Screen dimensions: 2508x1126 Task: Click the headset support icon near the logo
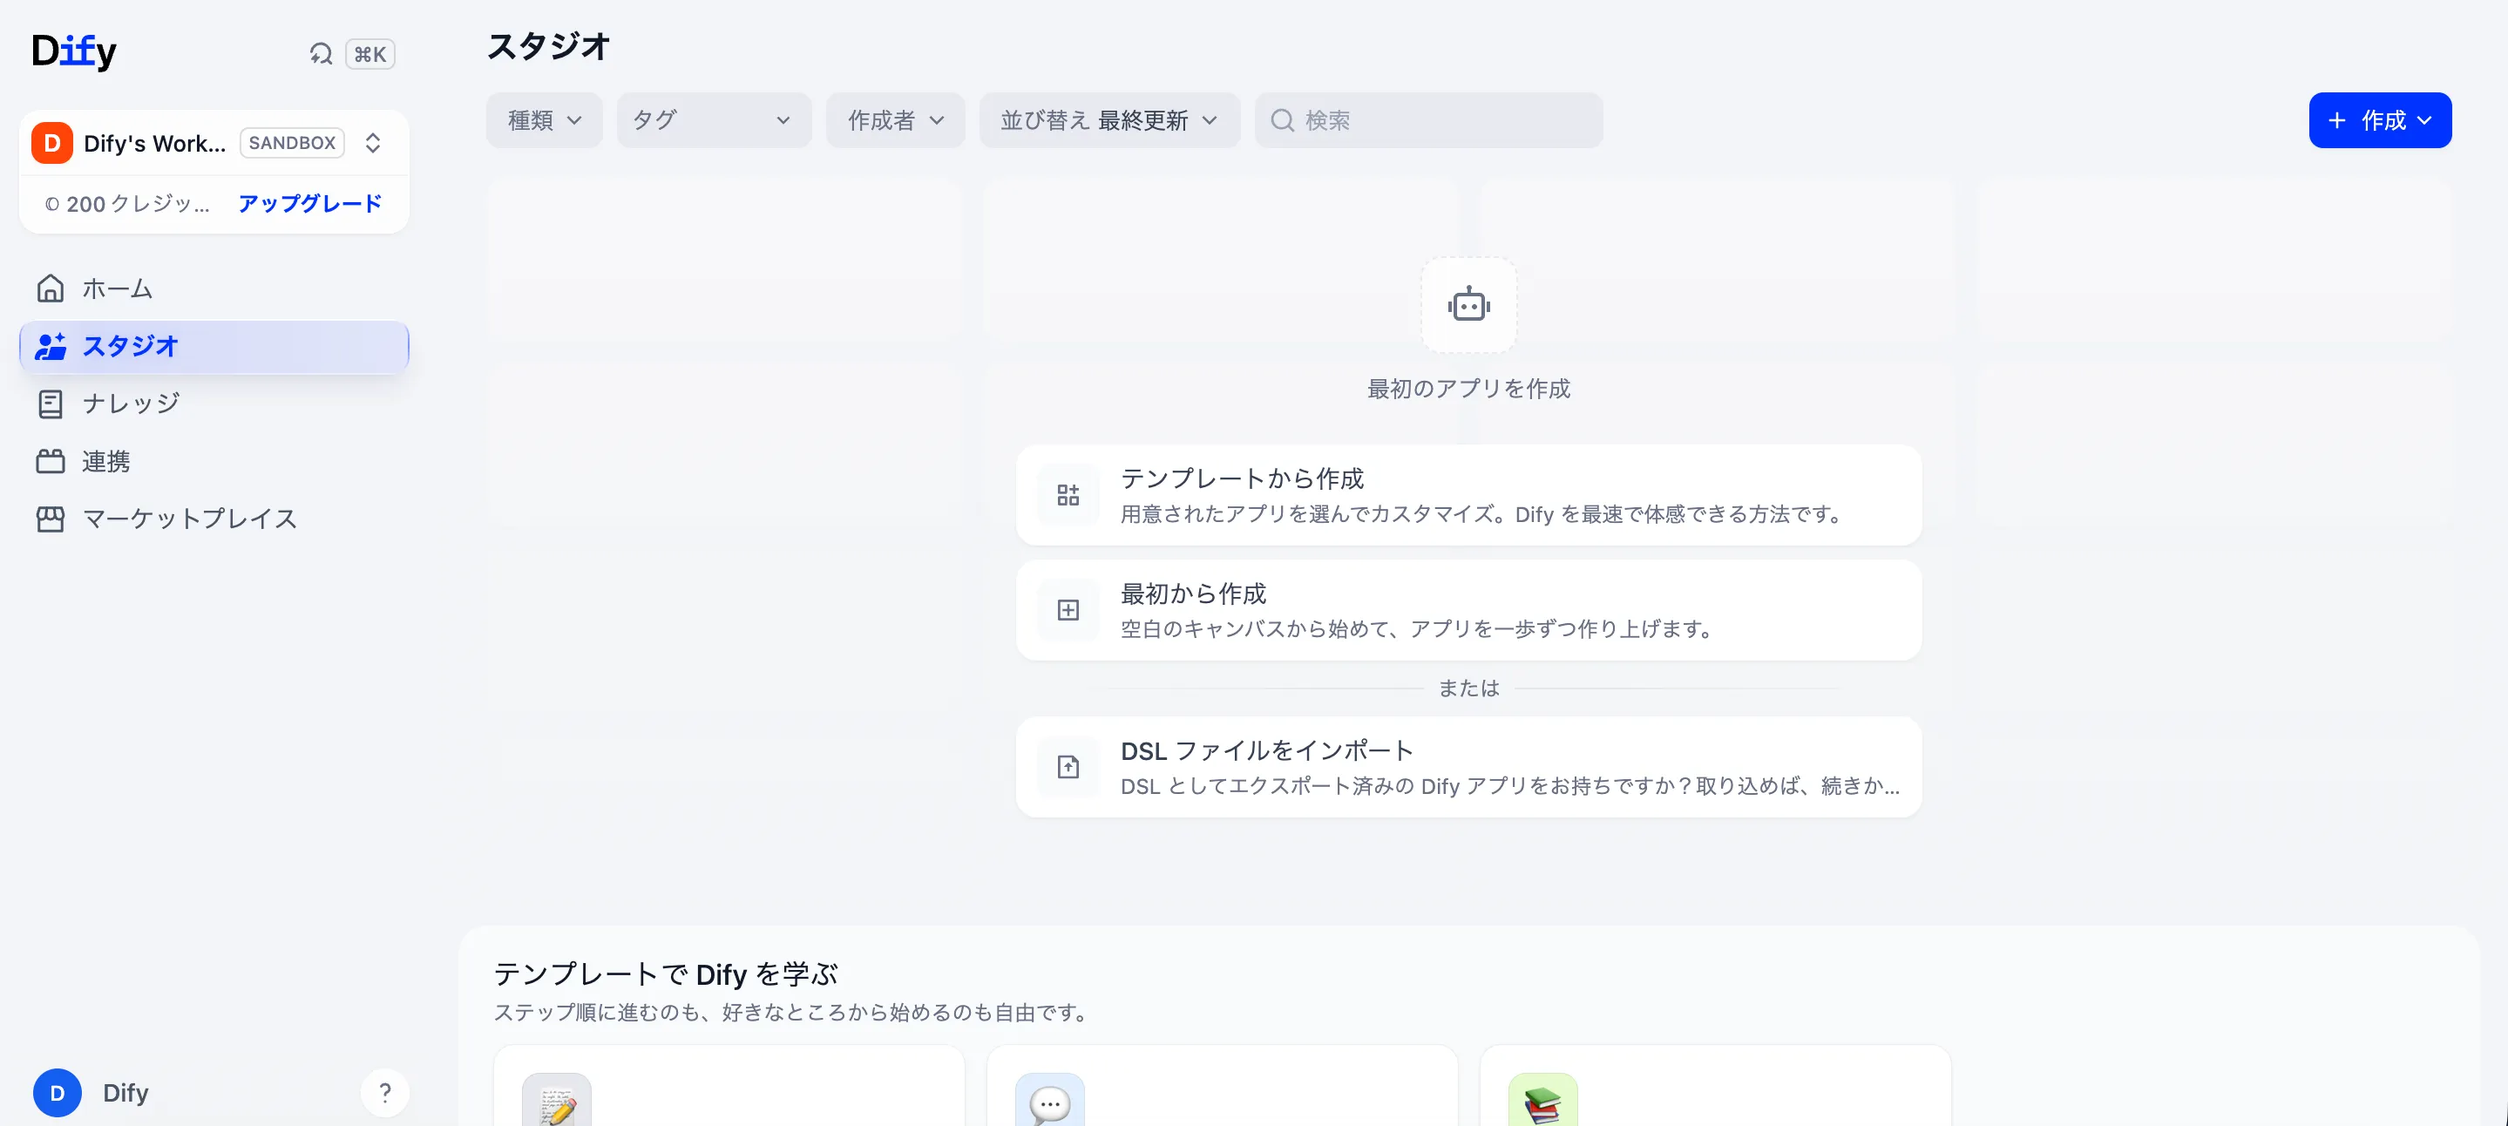(321, 53)
